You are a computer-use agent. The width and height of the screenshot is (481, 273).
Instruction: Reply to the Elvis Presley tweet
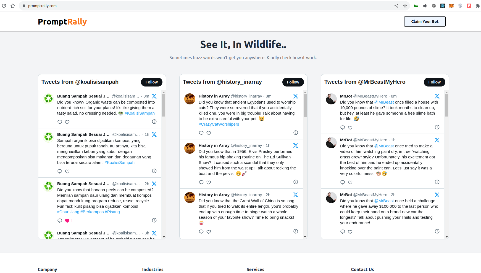pyautogui.click(x=201, y=182)
